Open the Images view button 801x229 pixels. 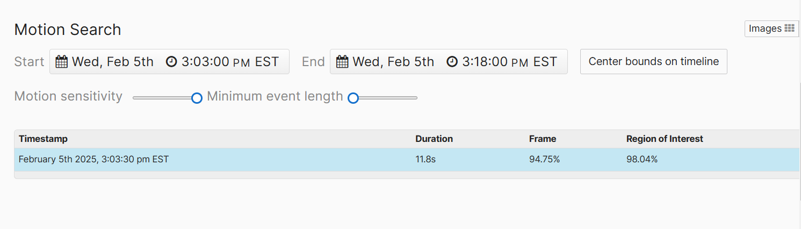771,28
